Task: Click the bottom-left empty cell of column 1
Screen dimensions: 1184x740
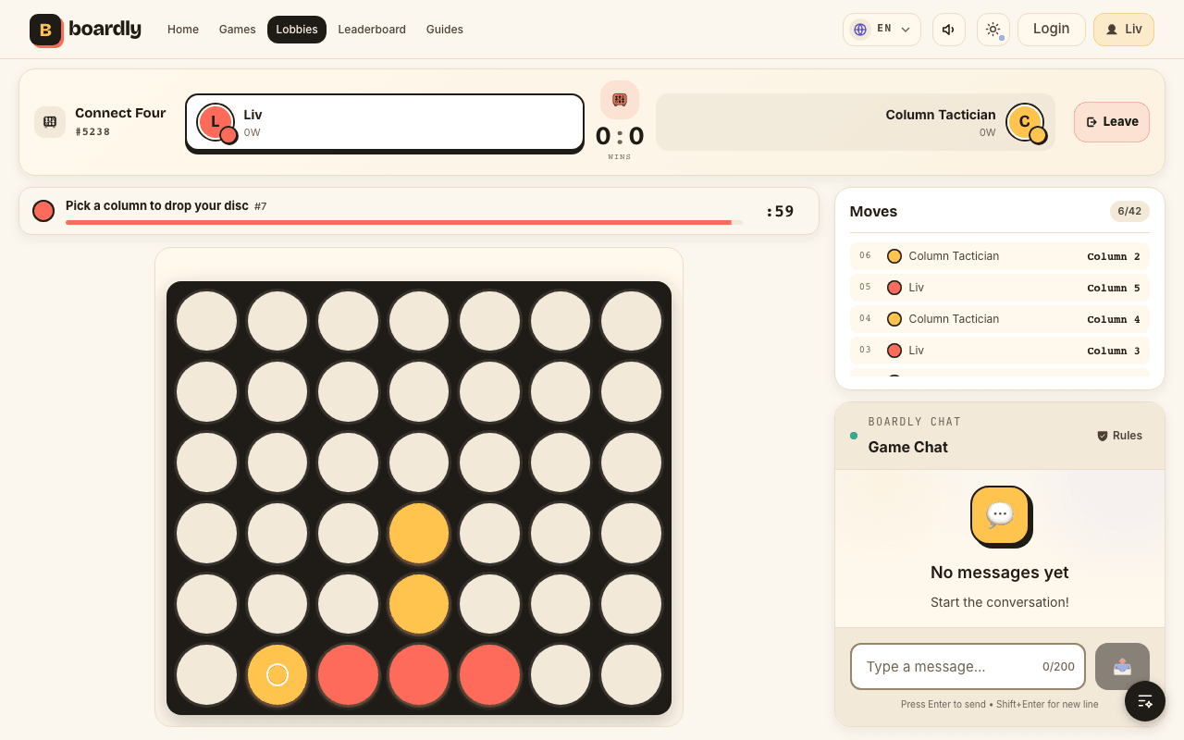Action: tap(206, 675)
